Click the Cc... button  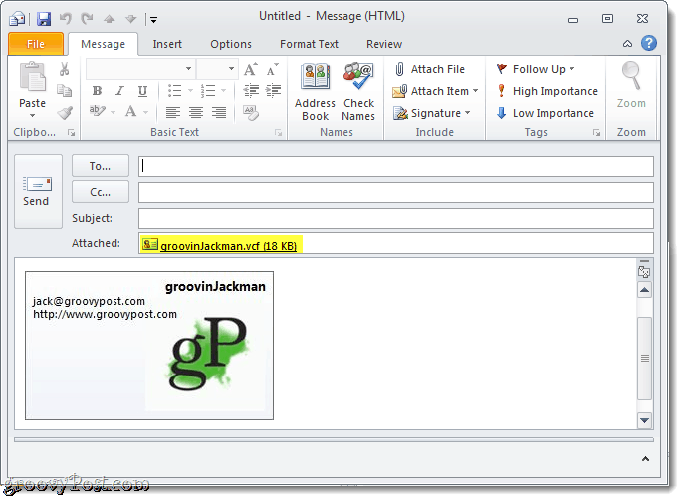tap(101, 192)
